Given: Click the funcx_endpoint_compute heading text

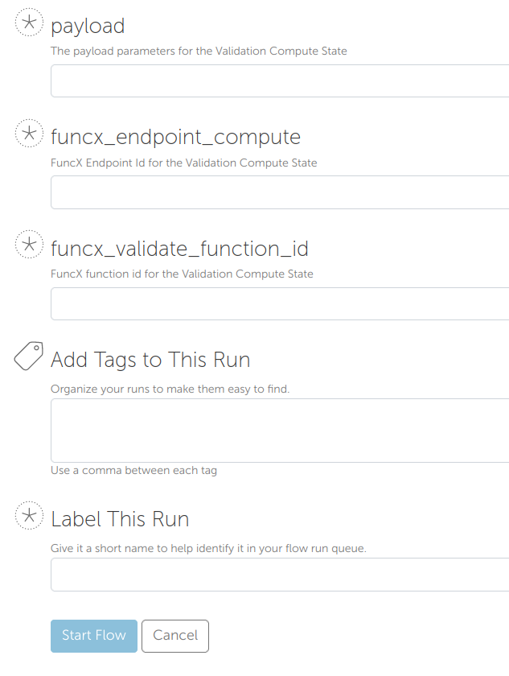Looking at the screenshot, I should [175, 136].
